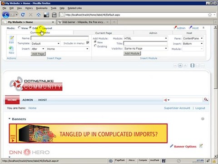Open the Bookmarks menu
Viewport: 218px width, 164px height.
tap(42, 8)
